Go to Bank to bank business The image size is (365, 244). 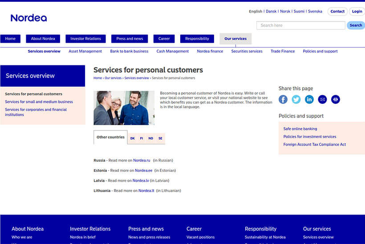[x=129, y=51]
